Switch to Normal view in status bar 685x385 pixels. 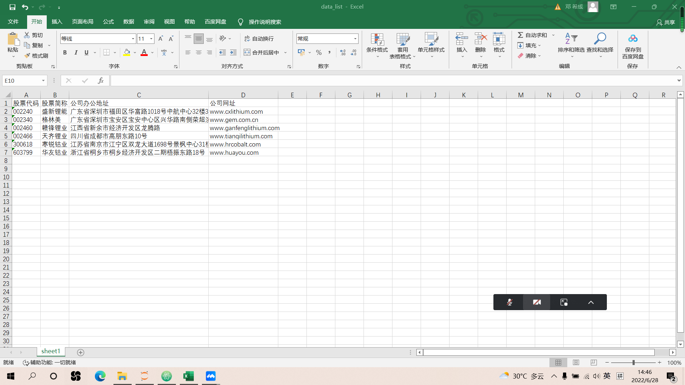coord(558,363)
